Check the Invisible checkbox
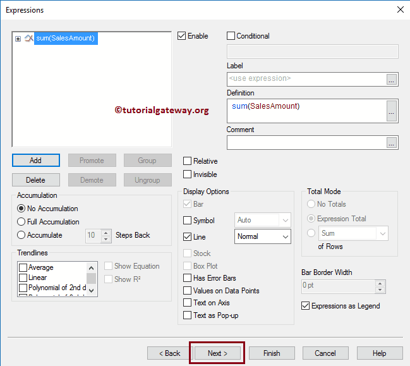The image size is (410, 366). (x=187, y=174)
